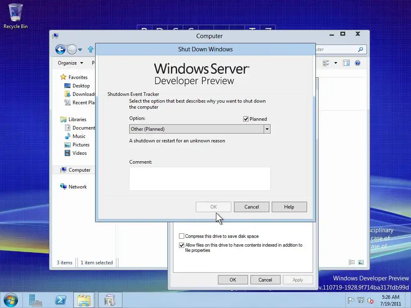The width and height of the screenshot is (411, 308).
Task: Click the File Explorer taskbar button
Action: click(84, 300)
